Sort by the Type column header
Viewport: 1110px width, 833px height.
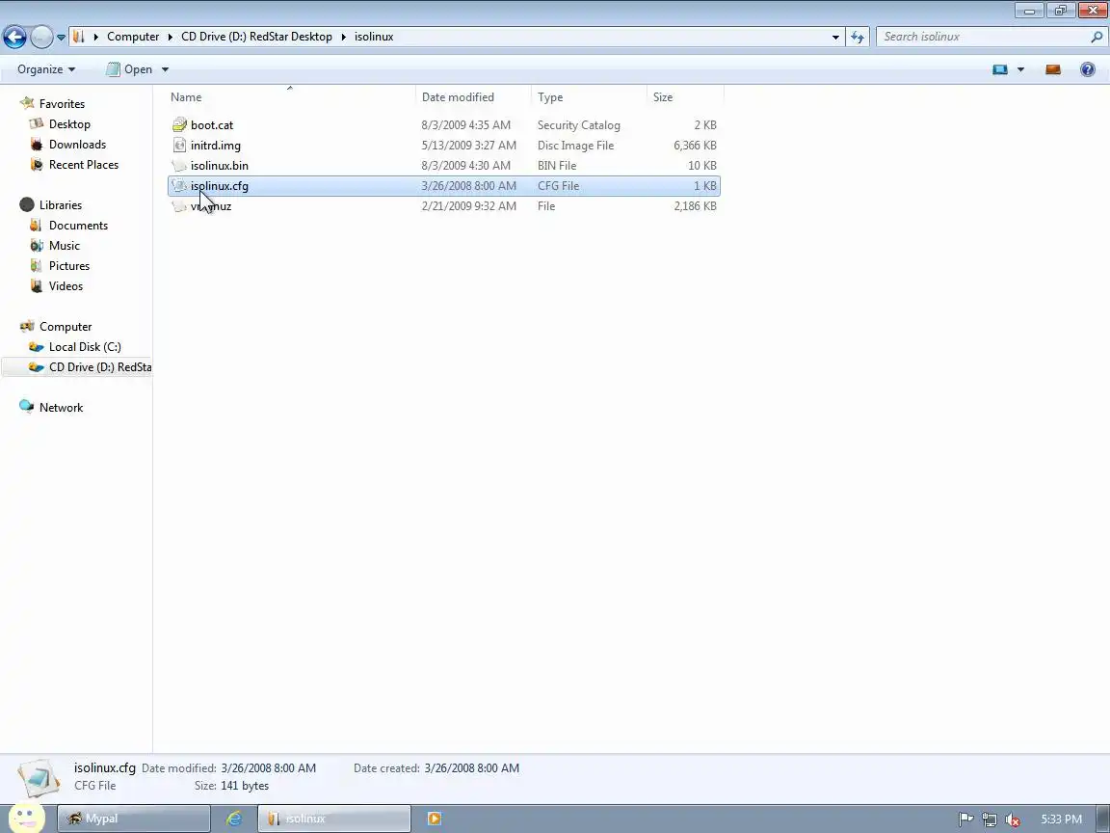[x=589, y=97]
